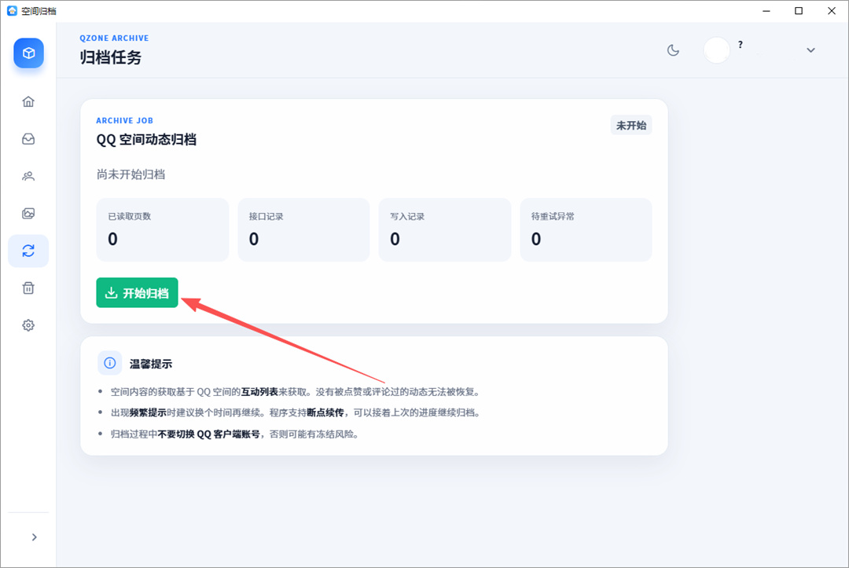
Task: Open the inbox tray sidebar icon
Action: click(28, 139)
